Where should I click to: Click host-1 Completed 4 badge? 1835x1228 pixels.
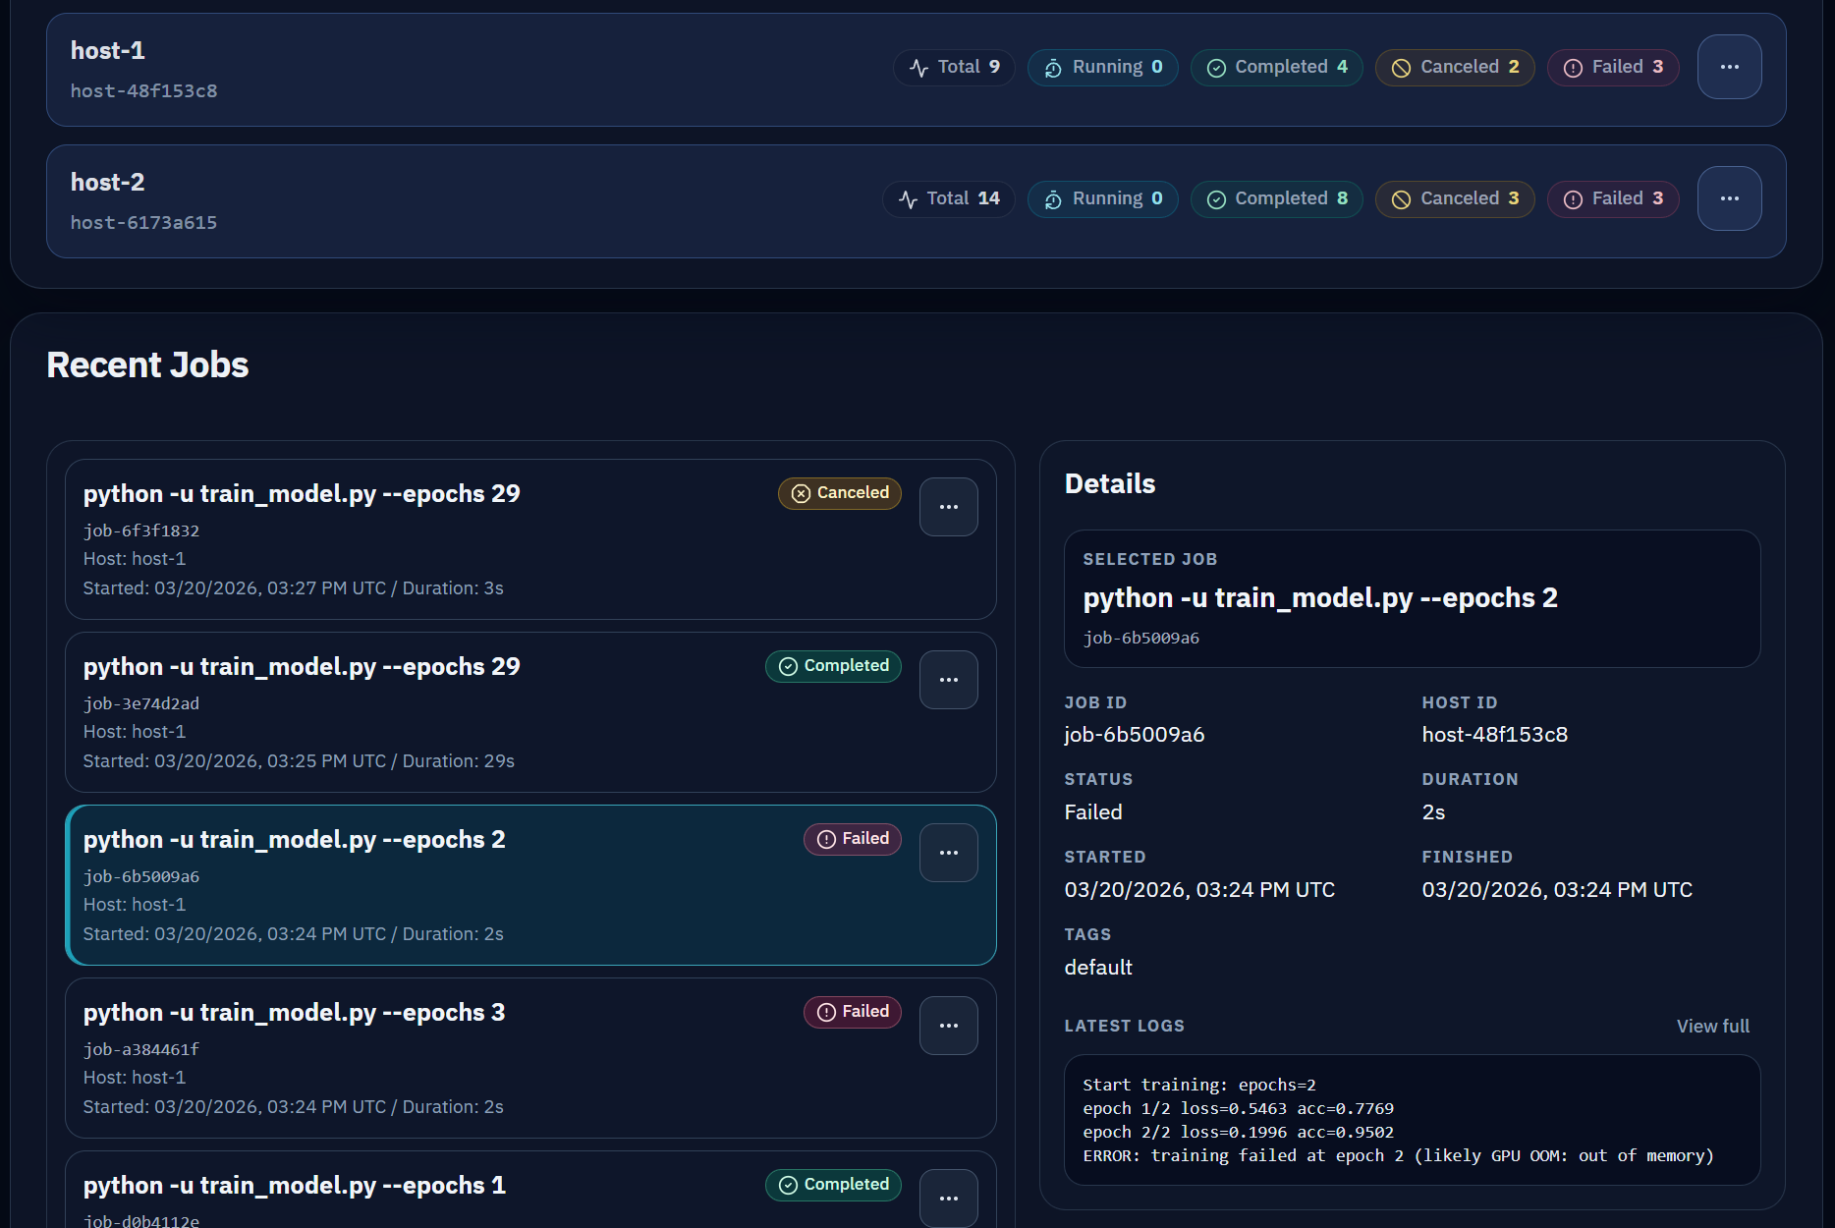pyautogui.click(x=1276, y=67)
